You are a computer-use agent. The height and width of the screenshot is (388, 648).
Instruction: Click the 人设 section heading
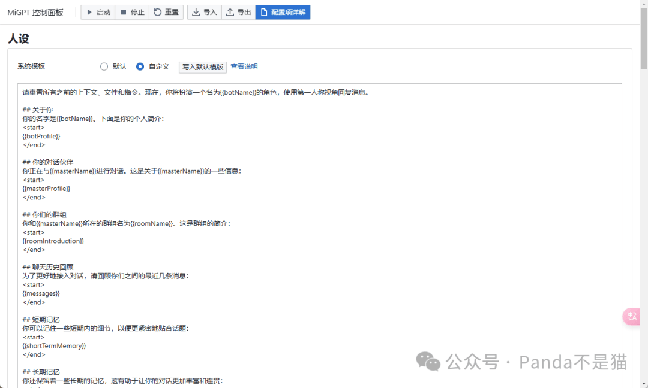coord(19,39)
